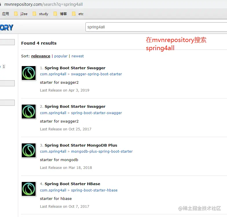Sort results by popular
This screenshot has height=217, width=227.
click(x=61, y=56)
